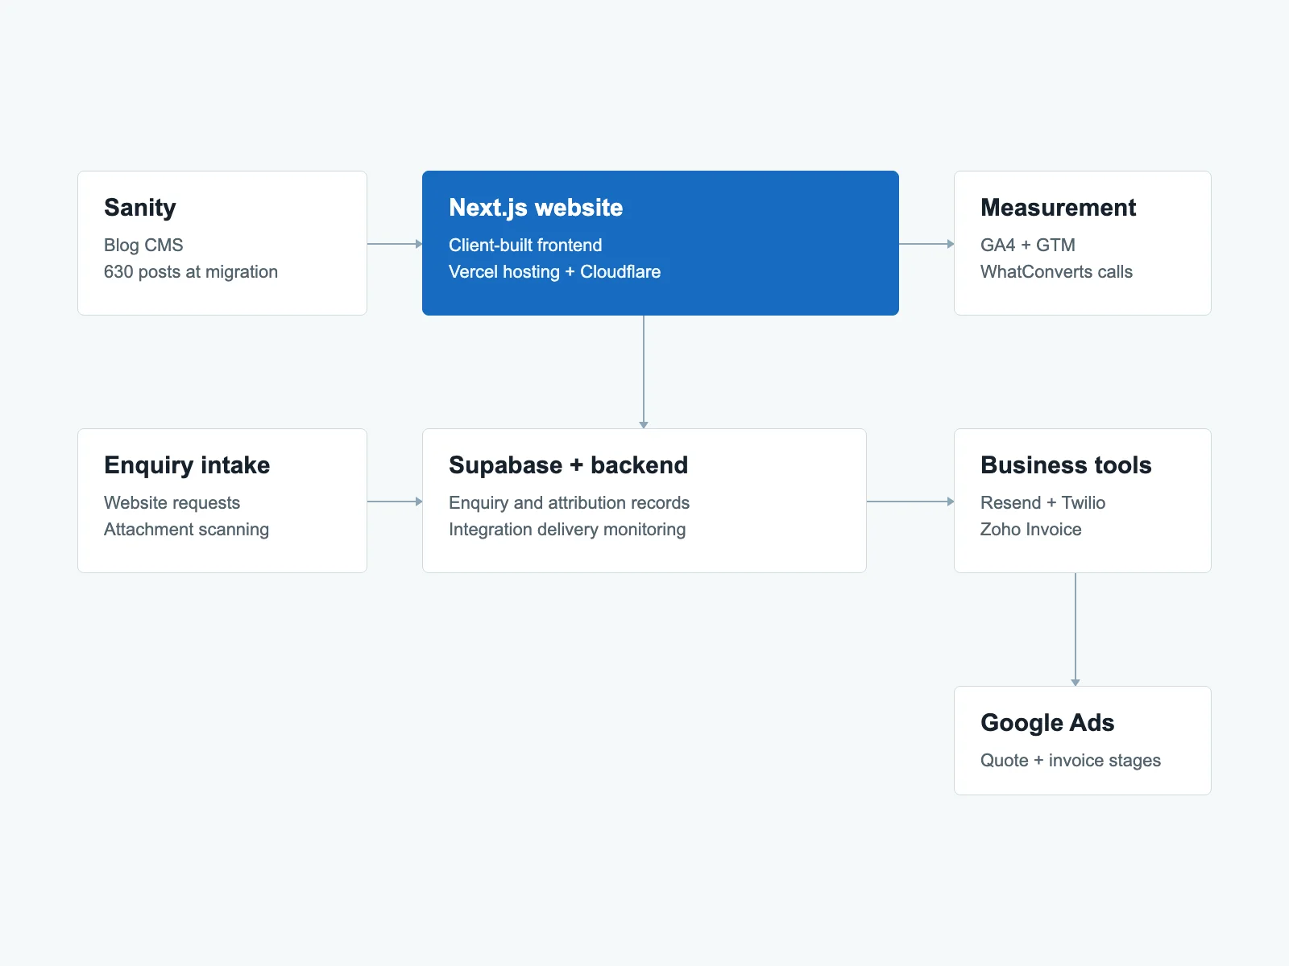Click 'Quote + invoice stages' text

tap(1071, 760)
